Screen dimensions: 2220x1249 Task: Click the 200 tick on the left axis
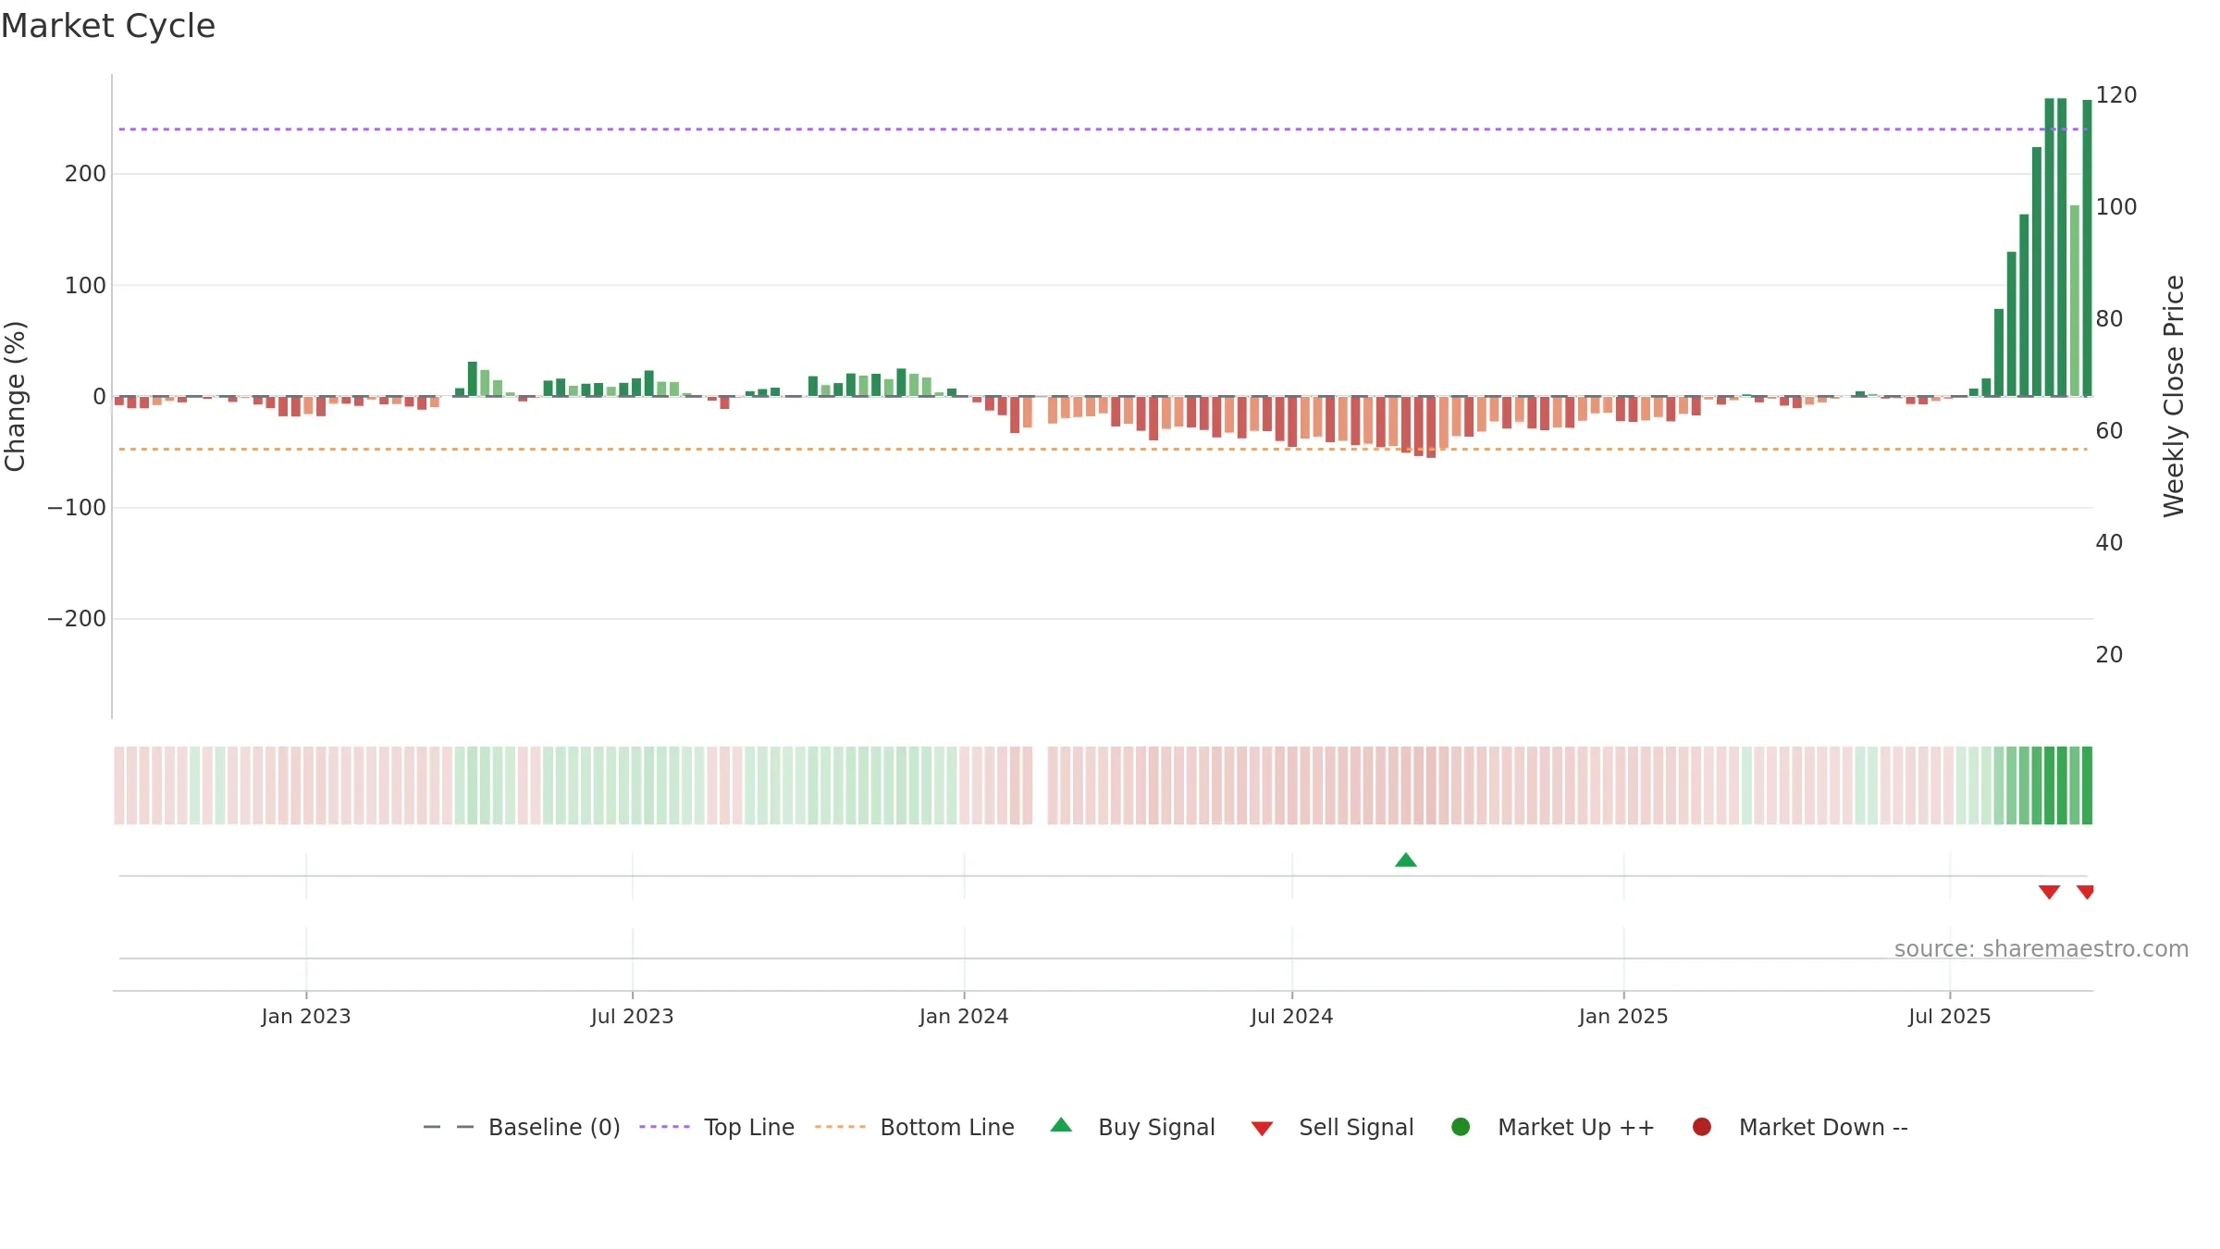85,174
